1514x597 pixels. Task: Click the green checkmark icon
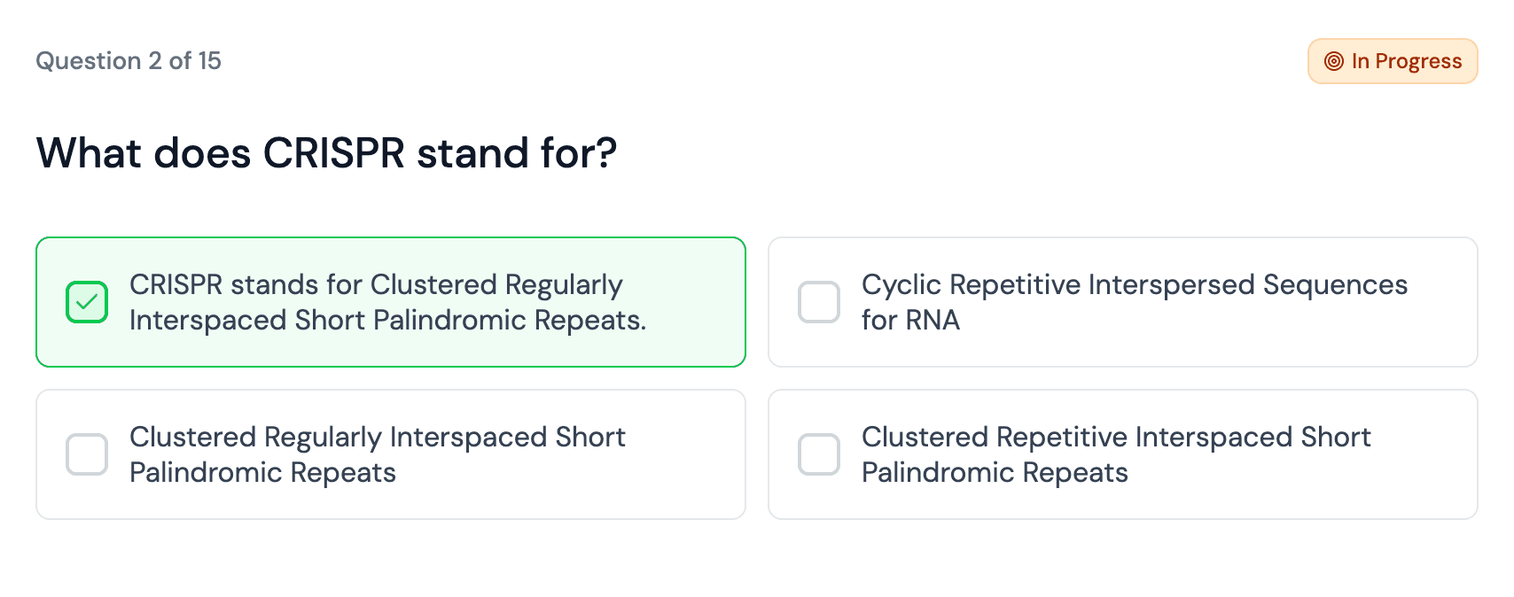[x=87, y=302]
